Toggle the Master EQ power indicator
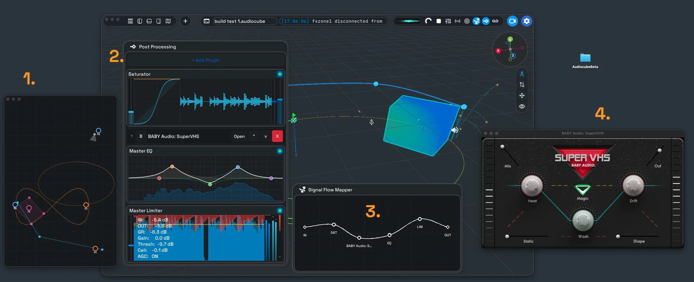 pyautogui.click(x=280, y=151)
